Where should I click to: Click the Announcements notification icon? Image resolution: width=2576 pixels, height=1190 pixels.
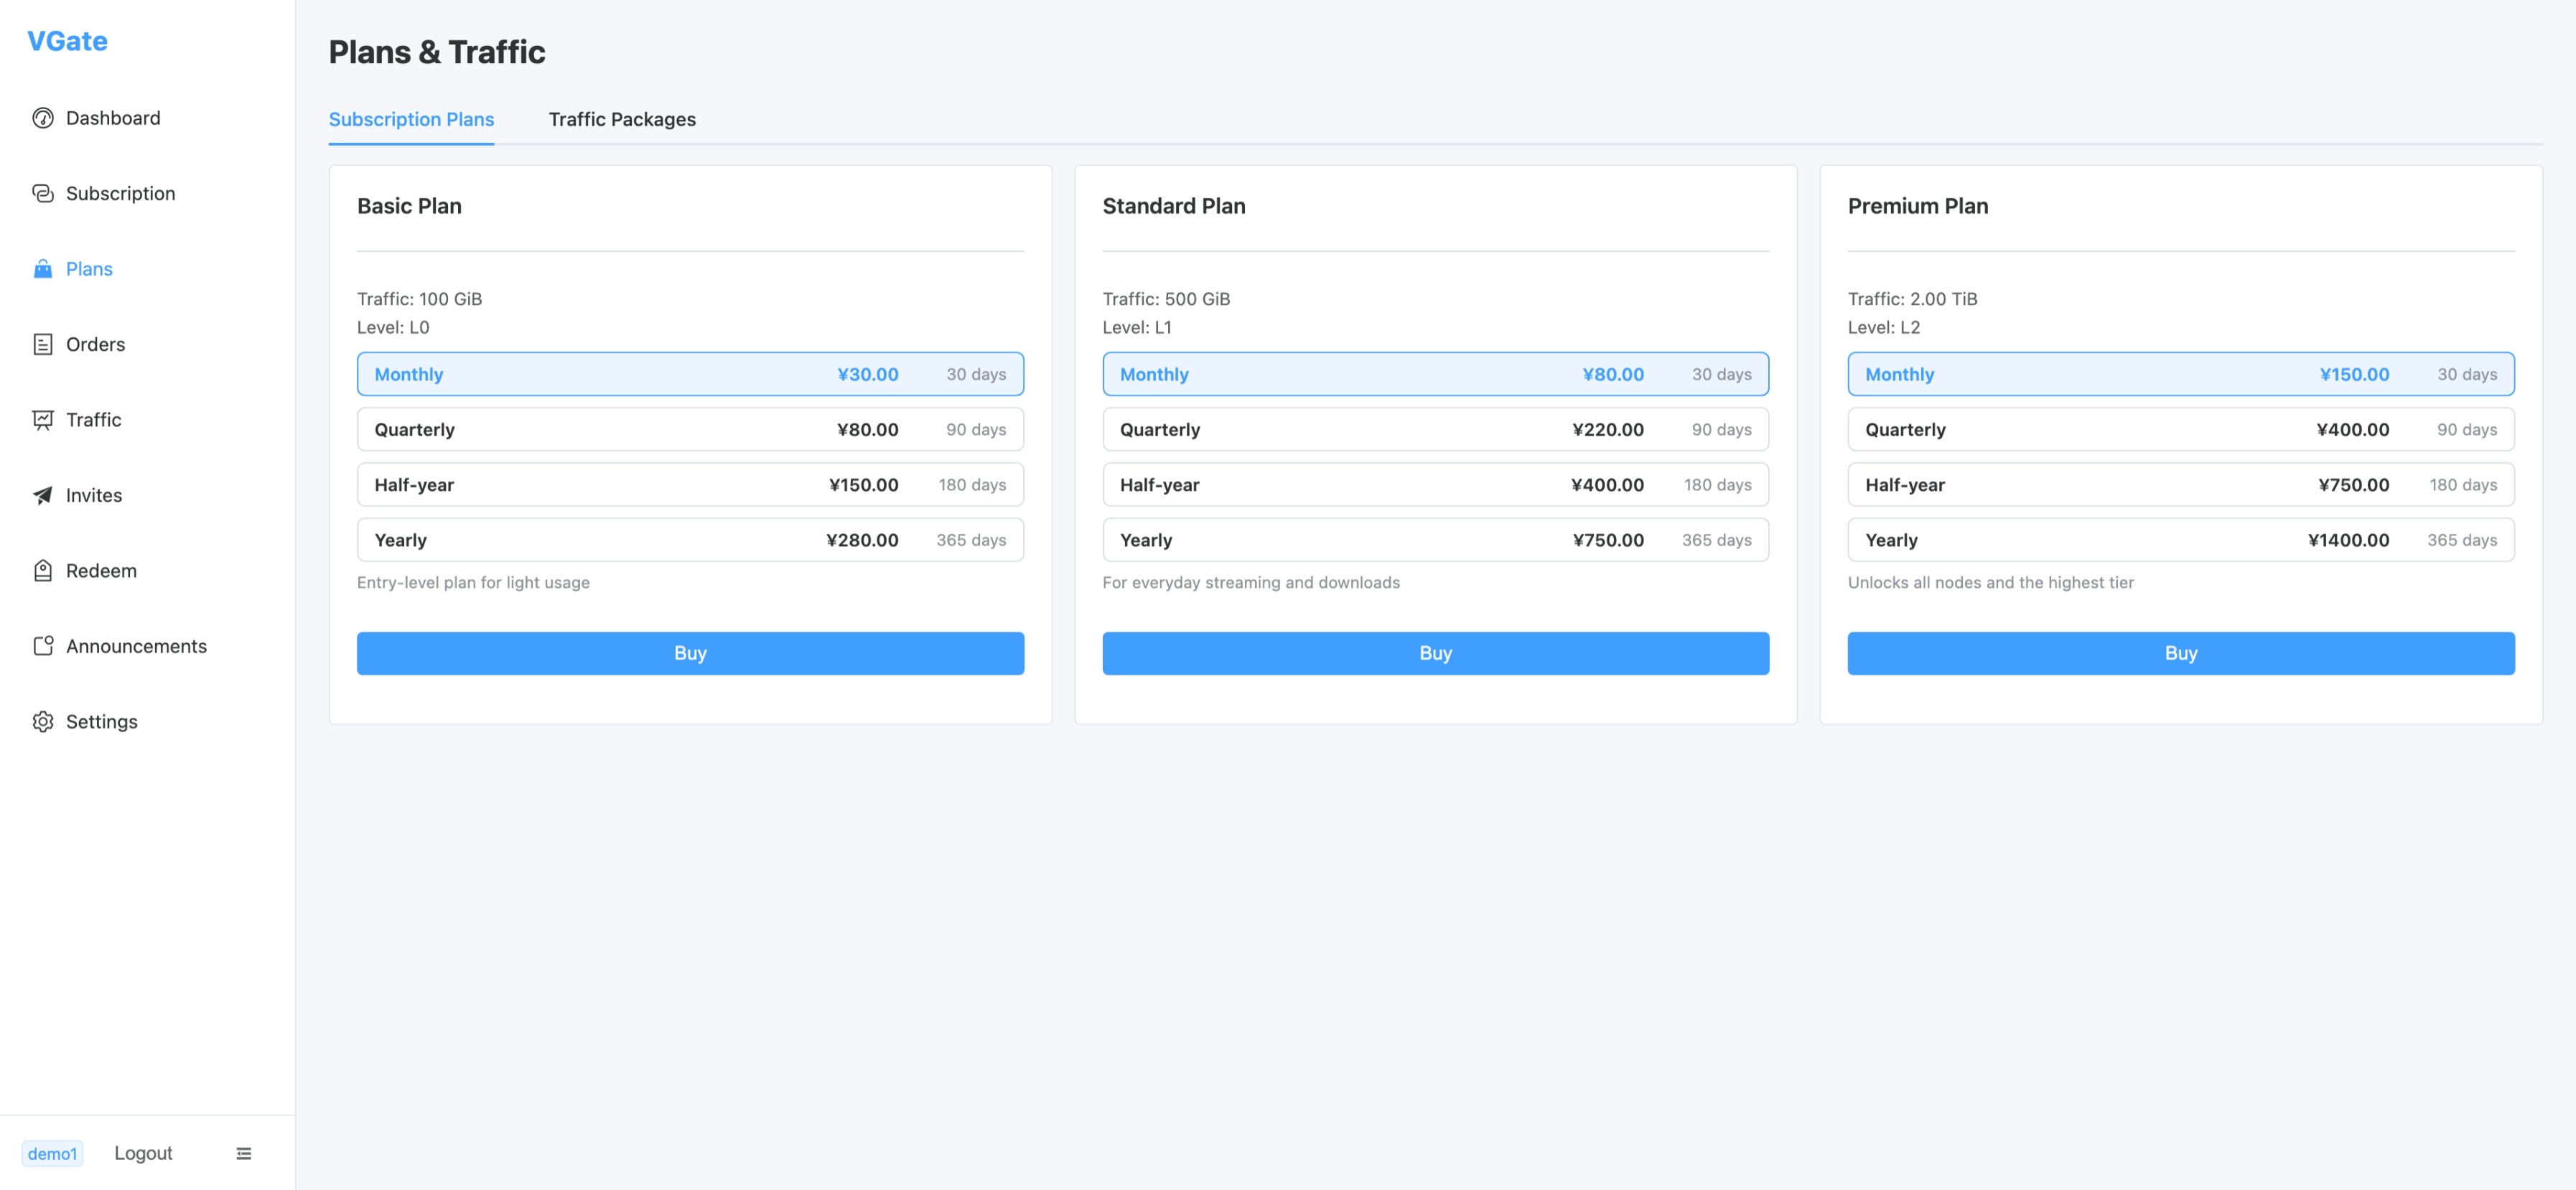42,646
